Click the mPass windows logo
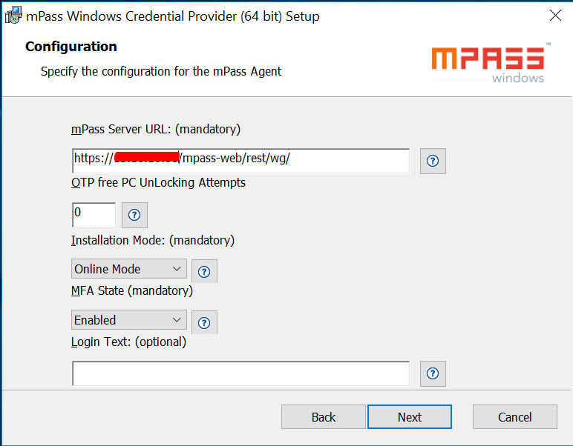Image resolution: width=573 pixels, height=446 pixels. tap(491, 63)
